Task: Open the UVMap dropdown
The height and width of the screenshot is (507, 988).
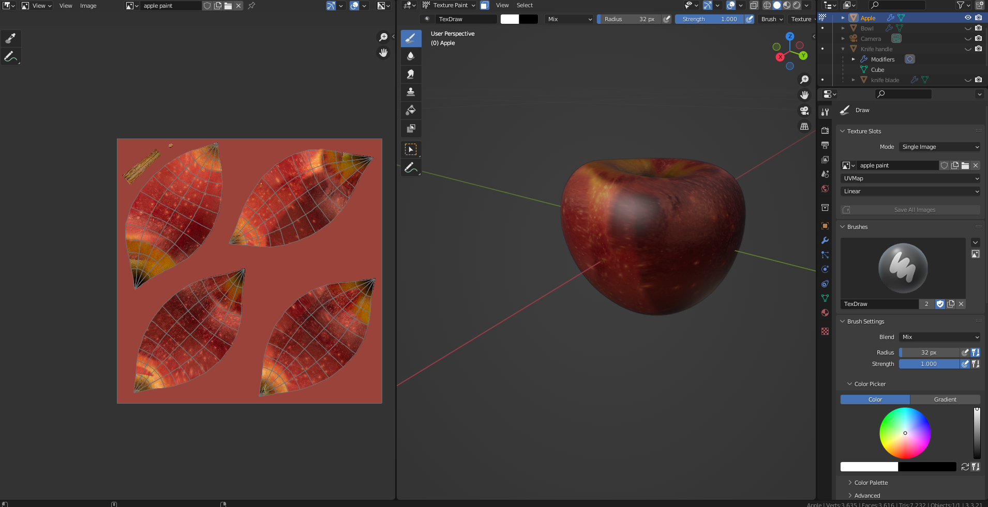Action: point(910,178)
